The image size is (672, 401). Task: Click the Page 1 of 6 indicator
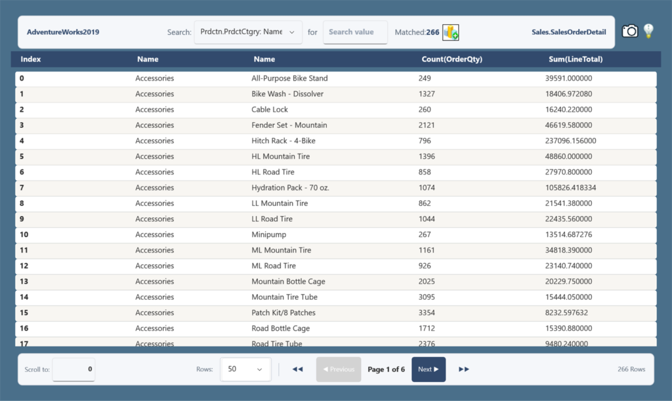(x=386, y=369)
